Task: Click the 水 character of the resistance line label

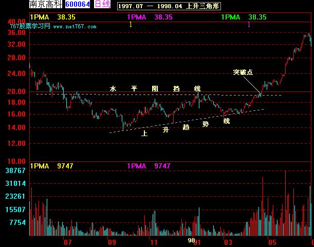Action: [x=113, y=88]
